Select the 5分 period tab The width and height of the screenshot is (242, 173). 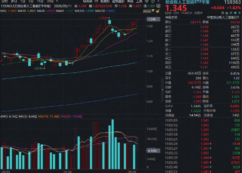(x=31, y=1)
